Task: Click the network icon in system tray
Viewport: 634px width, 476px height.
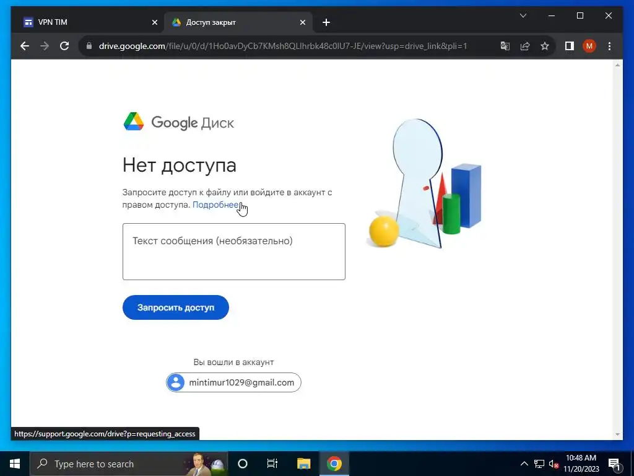Action: click(x=539, y=464)
